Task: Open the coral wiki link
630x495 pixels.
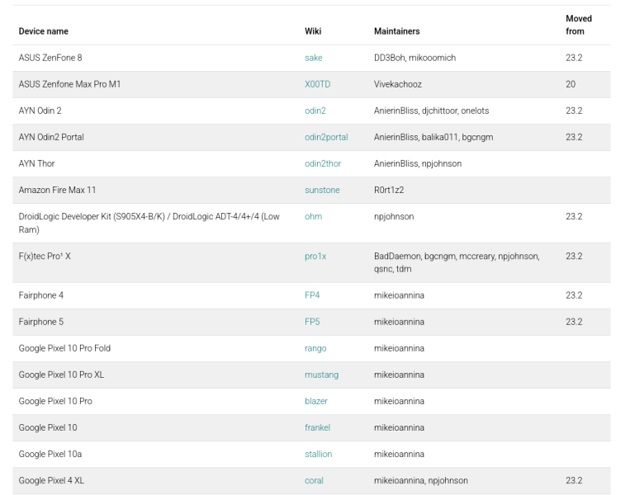Action: (x=314, y=481)
